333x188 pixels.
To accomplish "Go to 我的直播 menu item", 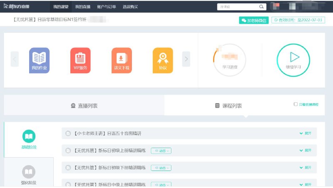I will (82, 7).
